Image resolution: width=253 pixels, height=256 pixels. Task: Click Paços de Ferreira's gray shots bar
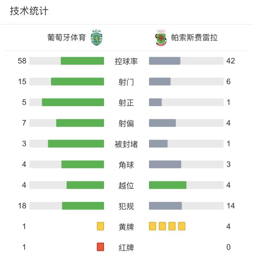point(160,82)
